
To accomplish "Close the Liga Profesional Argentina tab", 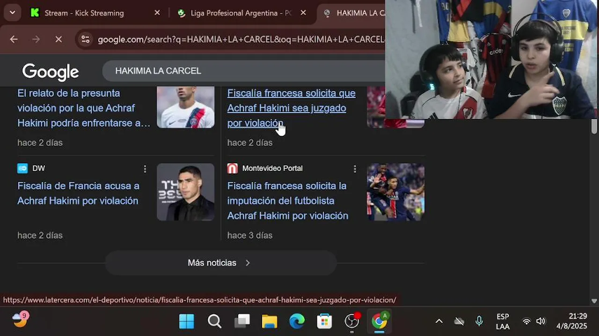I will click(303, 13).
